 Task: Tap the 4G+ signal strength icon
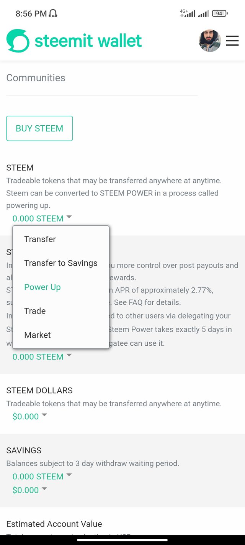click(x=188, y=14)
